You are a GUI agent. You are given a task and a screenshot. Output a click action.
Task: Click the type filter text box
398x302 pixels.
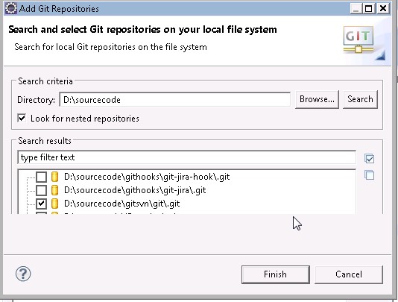pos(186,157)
